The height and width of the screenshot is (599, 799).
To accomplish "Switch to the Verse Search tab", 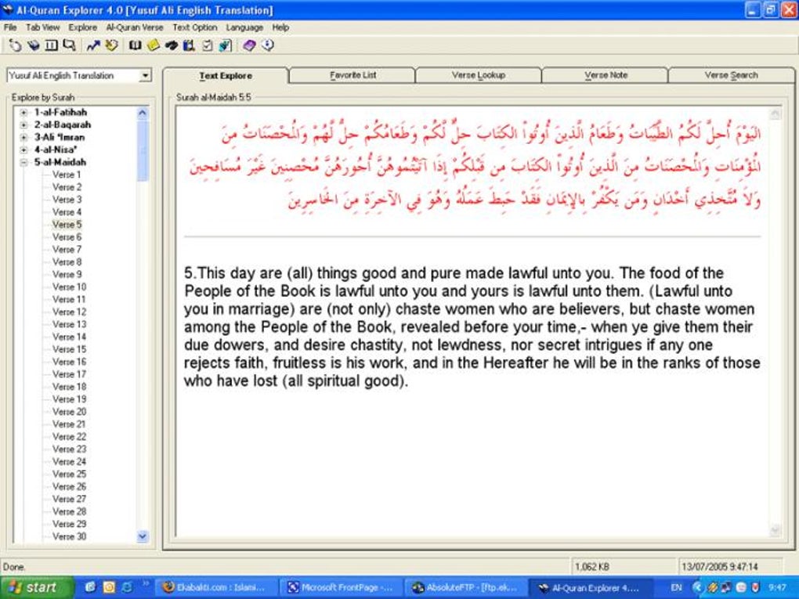I will pos(731,75).
